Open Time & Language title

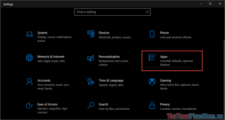click(111, 81)
